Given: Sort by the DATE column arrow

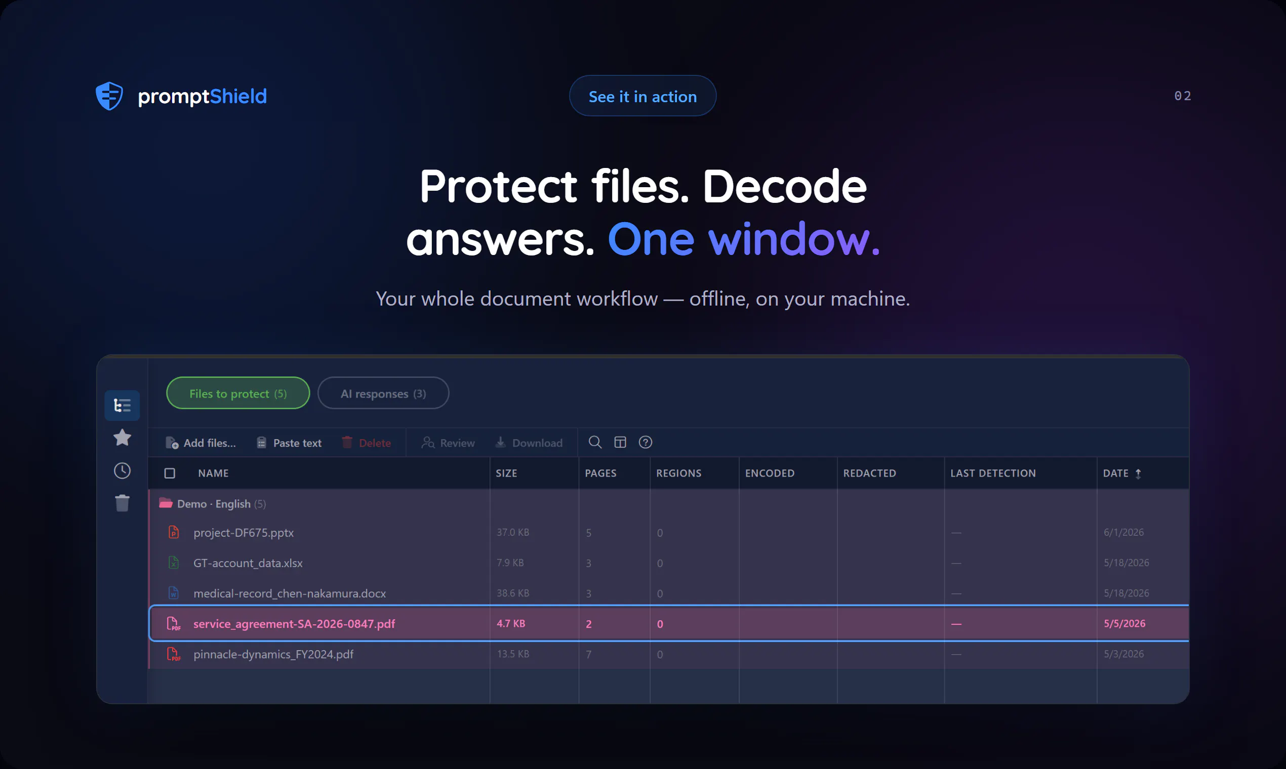Looking at the screenshot, I should click(1138, 474).
